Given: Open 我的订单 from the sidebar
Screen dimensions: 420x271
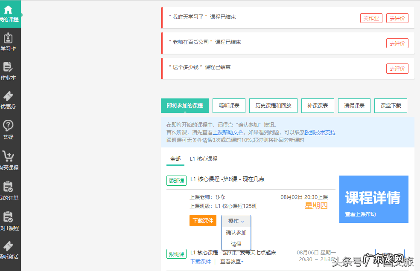Looking at the screenshot, I should tap(10, 189).
